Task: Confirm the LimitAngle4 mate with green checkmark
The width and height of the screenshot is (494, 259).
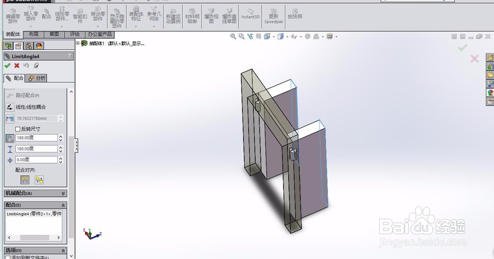Action: point(7,66)
